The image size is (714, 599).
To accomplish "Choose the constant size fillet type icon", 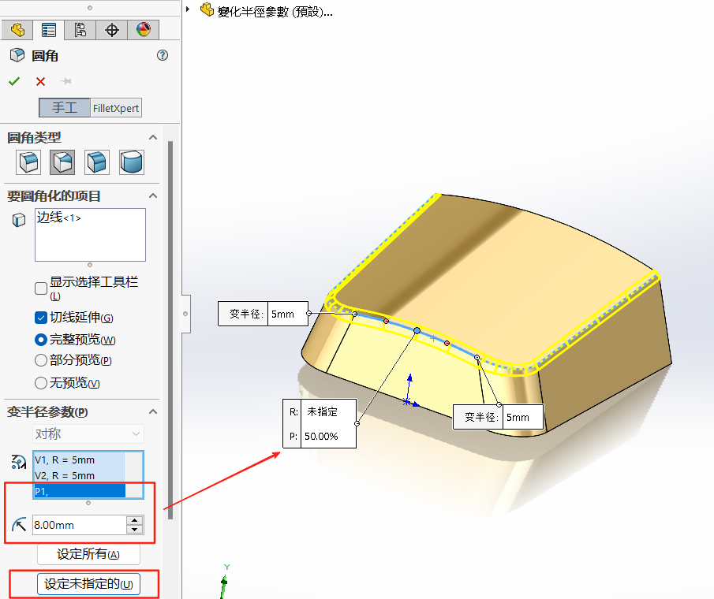I will (28, 162).
